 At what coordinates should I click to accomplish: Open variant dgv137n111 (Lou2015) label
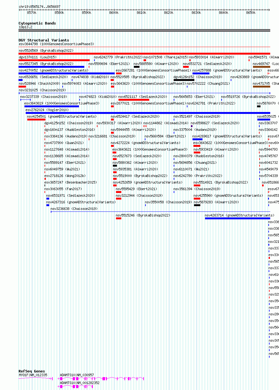[x=38, y=57]
